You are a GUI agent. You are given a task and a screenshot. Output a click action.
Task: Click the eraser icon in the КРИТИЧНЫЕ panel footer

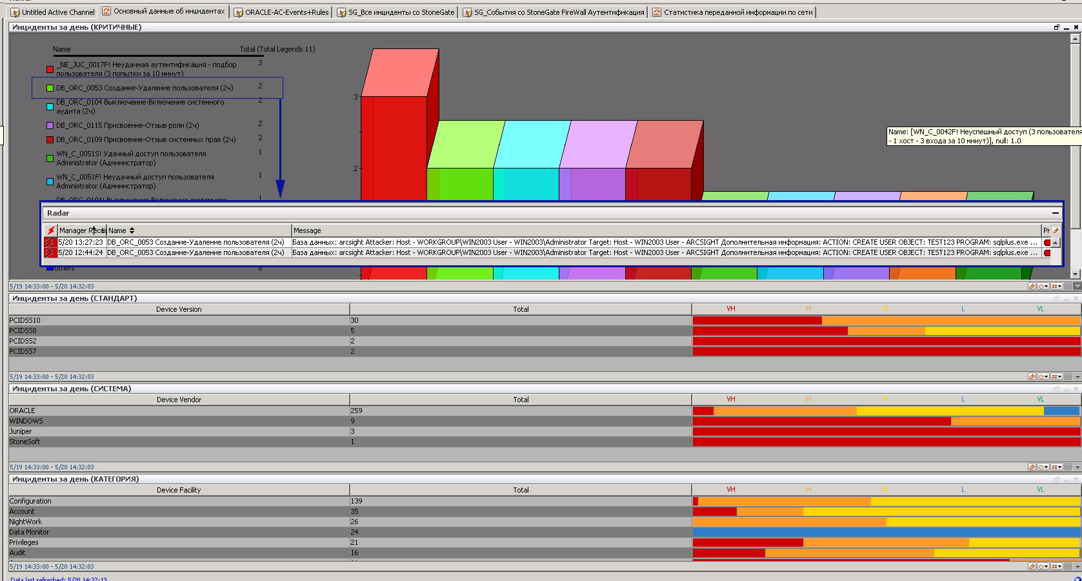point(1032,286)
